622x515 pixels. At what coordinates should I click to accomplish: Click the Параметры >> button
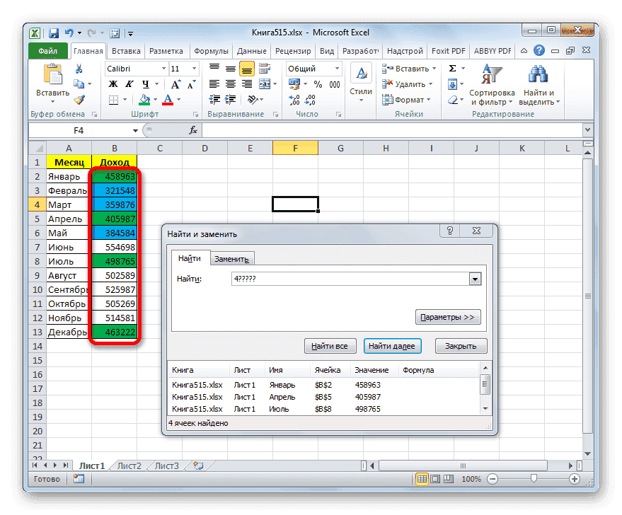447,316
